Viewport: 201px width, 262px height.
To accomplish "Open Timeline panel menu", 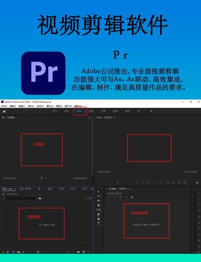I will (129, 189).
